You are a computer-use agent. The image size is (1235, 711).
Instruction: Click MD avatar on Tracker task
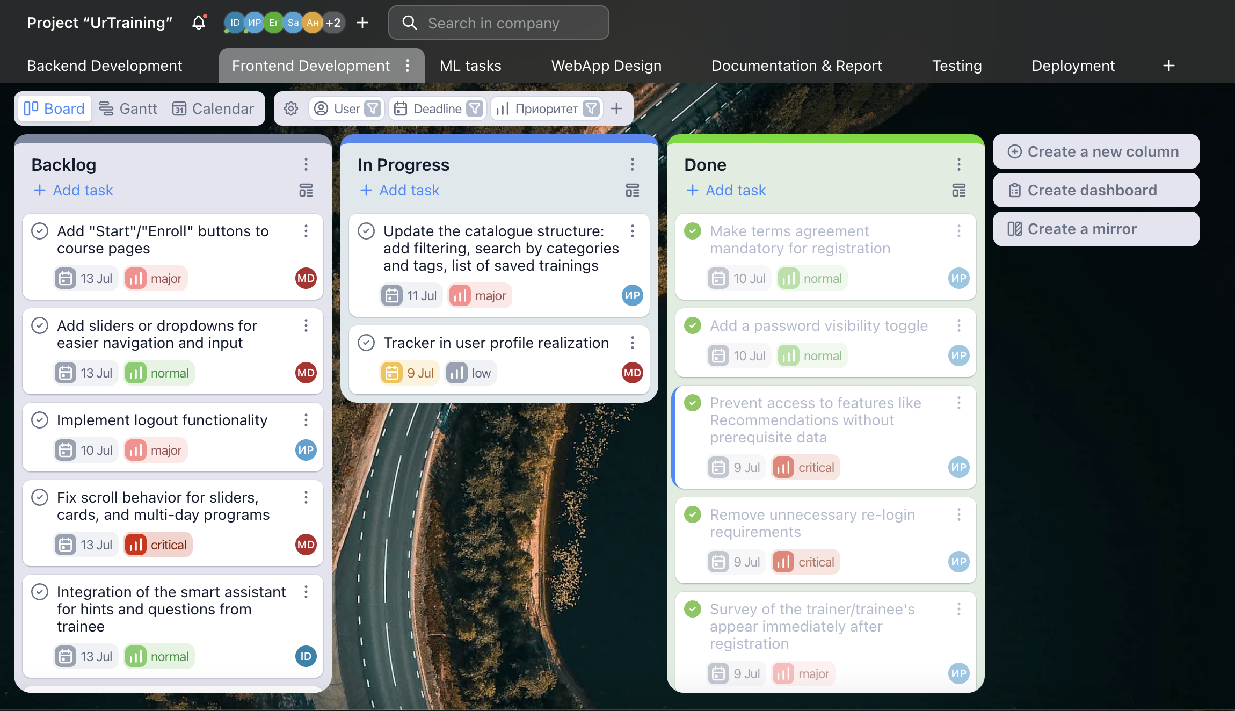[632, 373]
